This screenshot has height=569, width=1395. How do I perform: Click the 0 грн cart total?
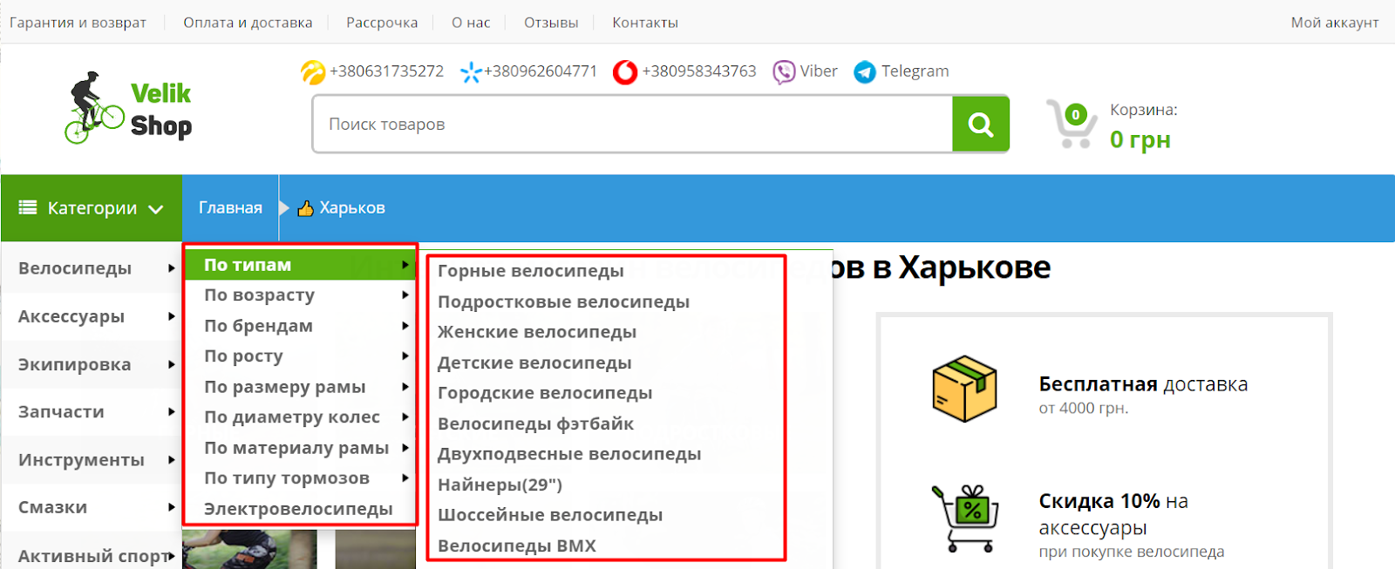pos(1140,139)
